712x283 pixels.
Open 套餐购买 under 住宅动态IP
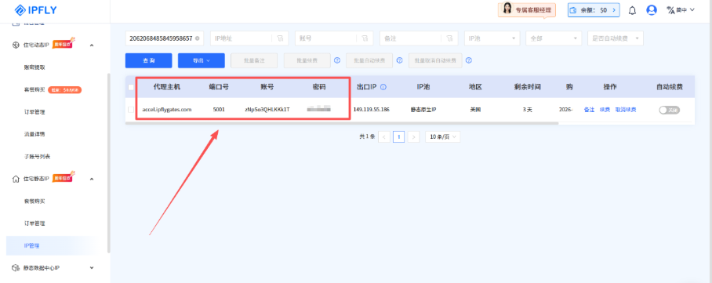35,89
